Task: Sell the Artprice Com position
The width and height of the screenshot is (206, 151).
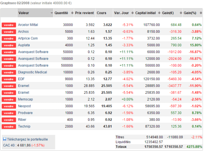Action: pos(9,39)
